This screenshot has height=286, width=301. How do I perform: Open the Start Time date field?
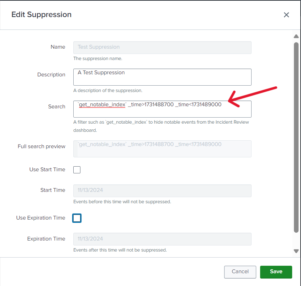pyautogui.click(x=162, y=190)
